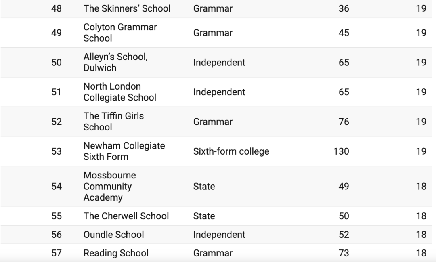This screenshot has width=436, height=262.
Task: Click Alleyn's School, Dulwich entry
Action: coord(115,63)
